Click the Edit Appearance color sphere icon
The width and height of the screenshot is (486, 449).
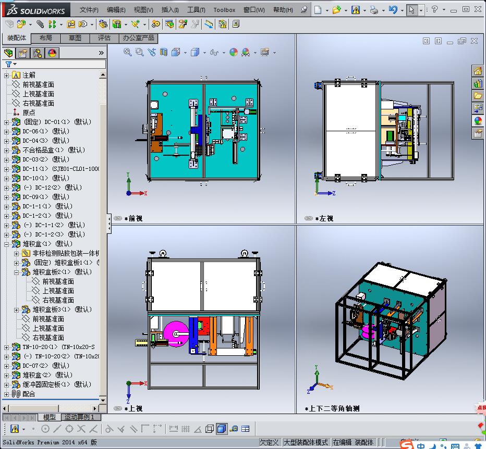point(234,52)
